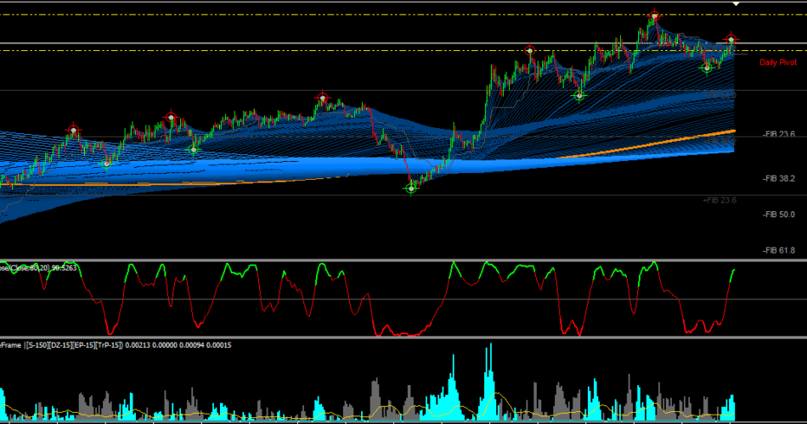
Task: Click the tallest cyan volume histogram bar
Action: click(x=490, y=382)
